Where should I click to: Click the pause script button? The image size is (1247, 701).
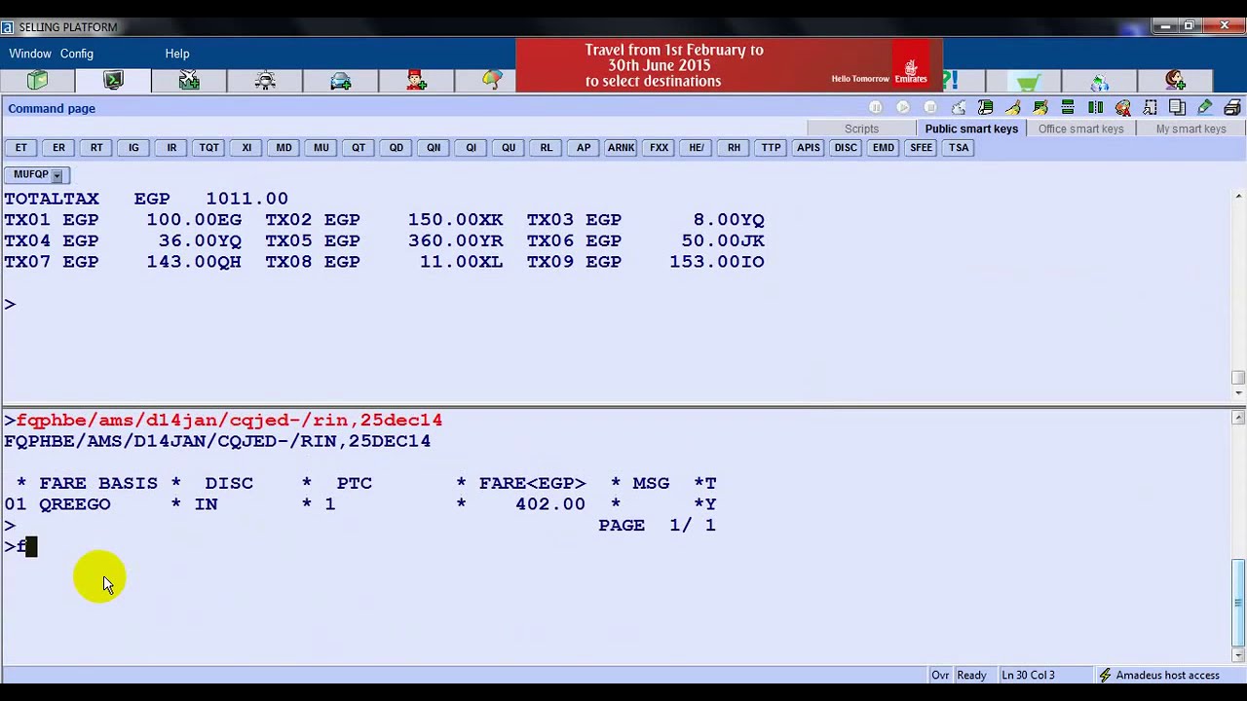[x=876, y=108]
